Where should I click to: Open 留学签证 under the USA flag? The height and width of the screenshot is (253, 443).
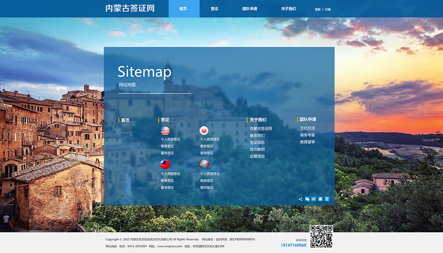pos(167,153)
